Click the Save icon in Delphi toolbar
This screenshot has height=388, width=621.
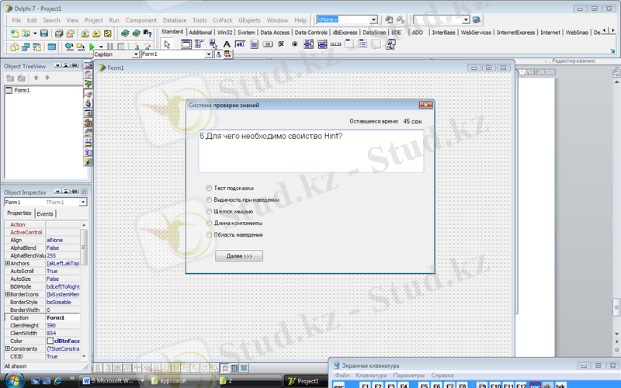point(44,33)
